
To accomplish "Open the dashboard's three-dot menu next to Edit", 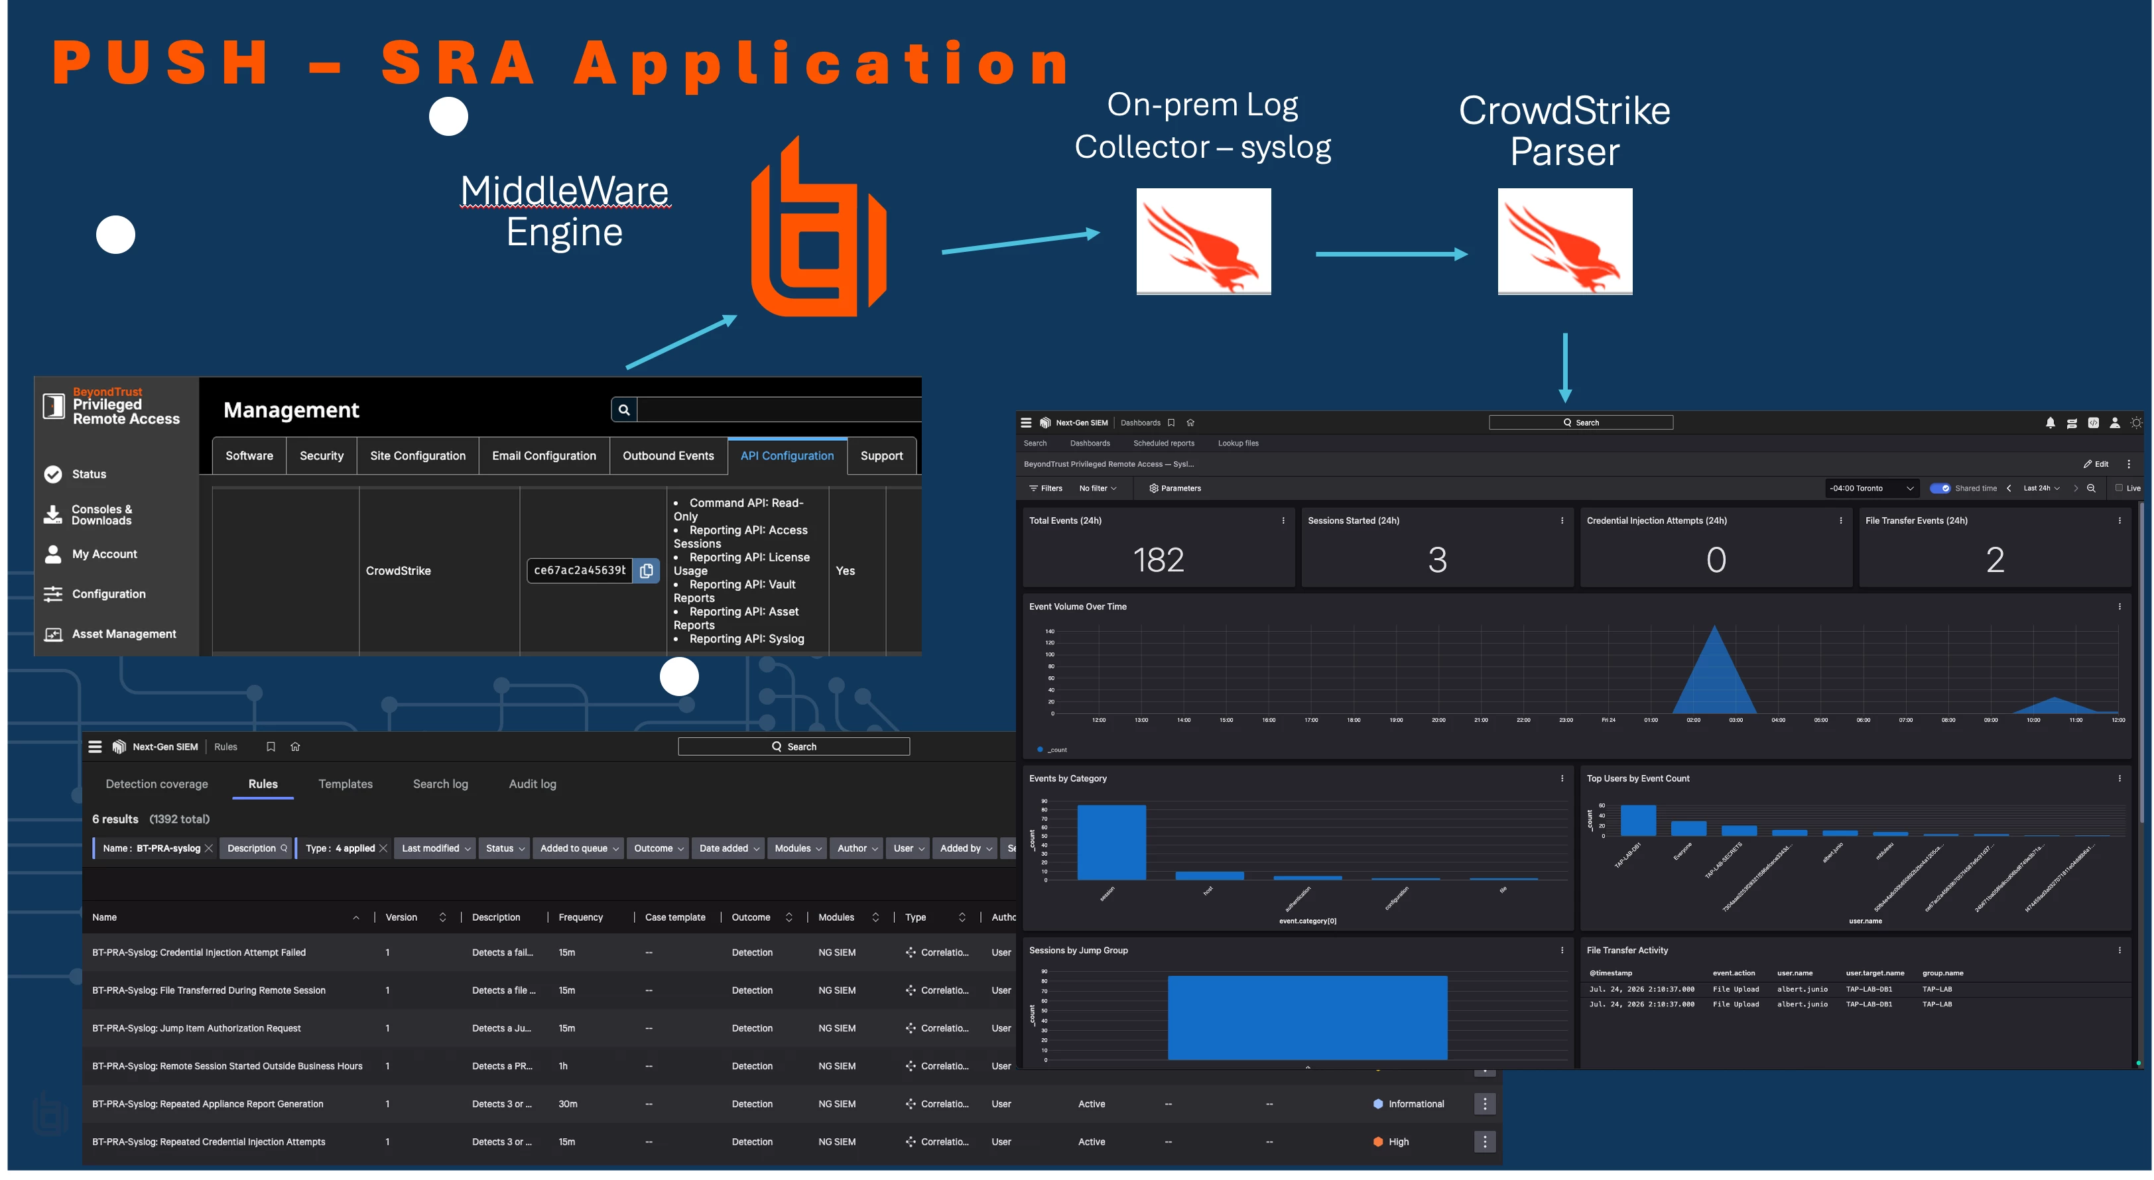I will click(x=2129, y=464).
